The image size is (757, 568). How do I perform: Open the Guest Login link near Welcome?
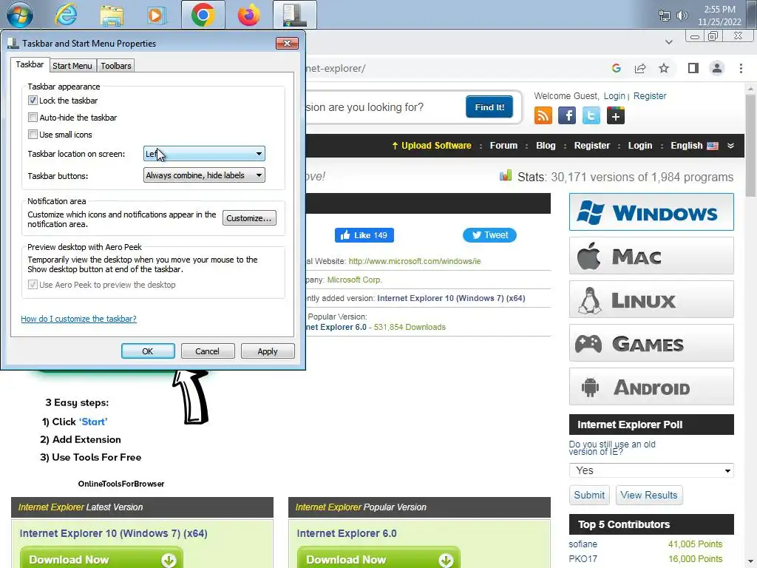(x=614, y=96)
